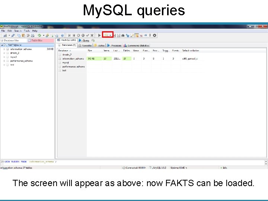
Task: Sort by the Views column header
Action: [136, 51]
